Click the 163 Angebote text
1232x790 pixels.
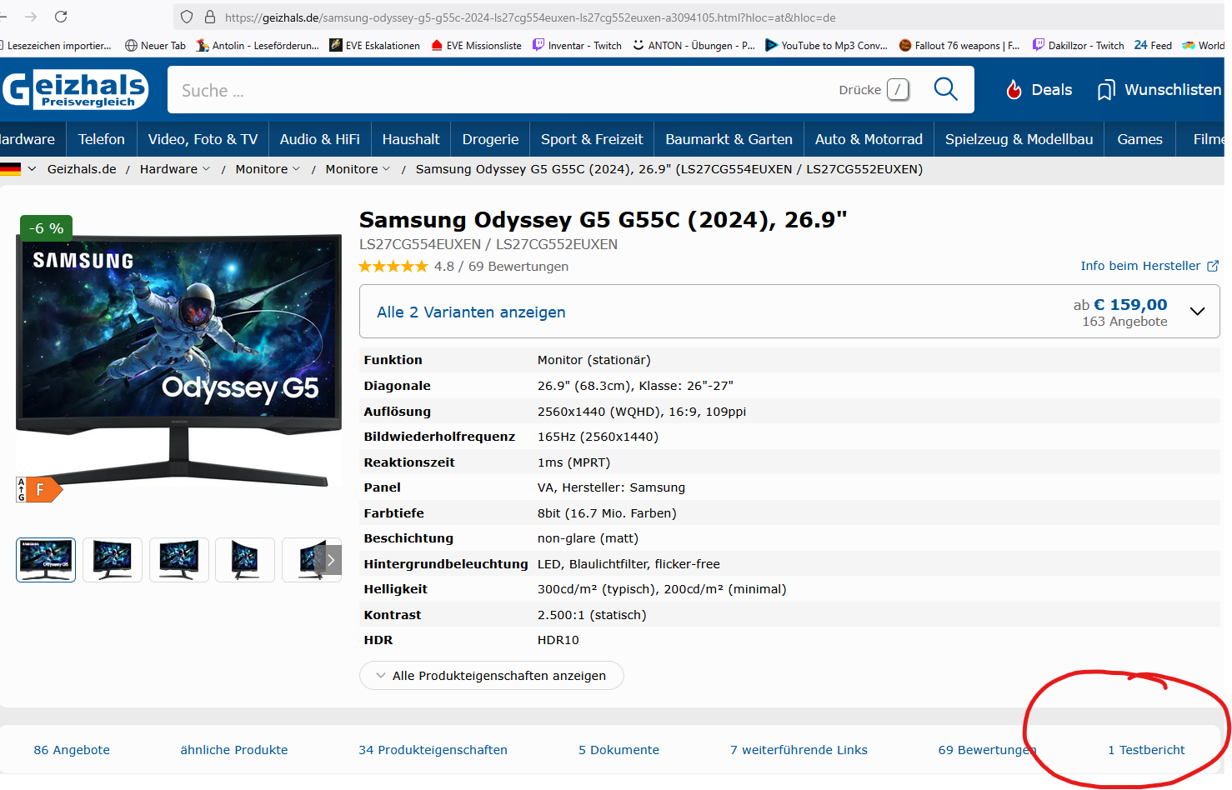point(1124,322)
